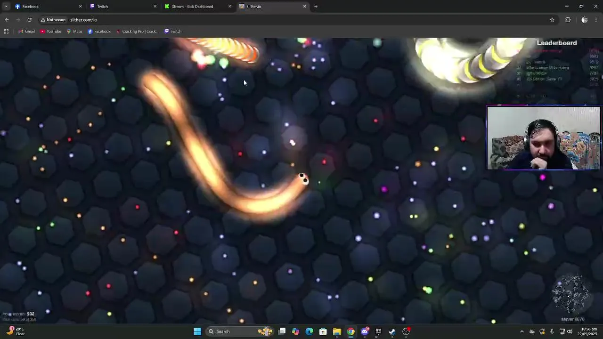The height and width of the screenshot is (339, 603).
Task: Switch to the first Twitch browser tab
Action: click(x=123, y=6)
